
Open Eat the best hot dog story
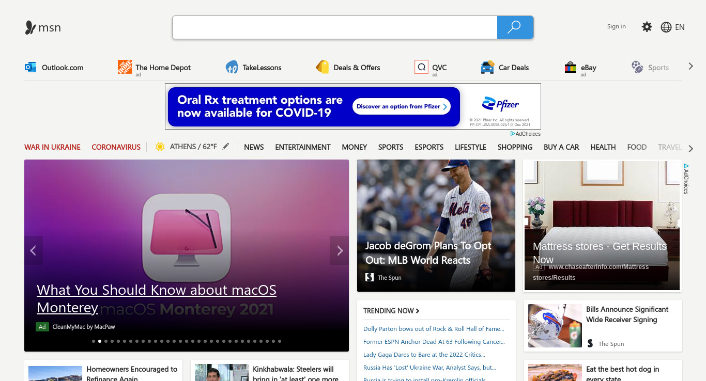coord(623,374)
